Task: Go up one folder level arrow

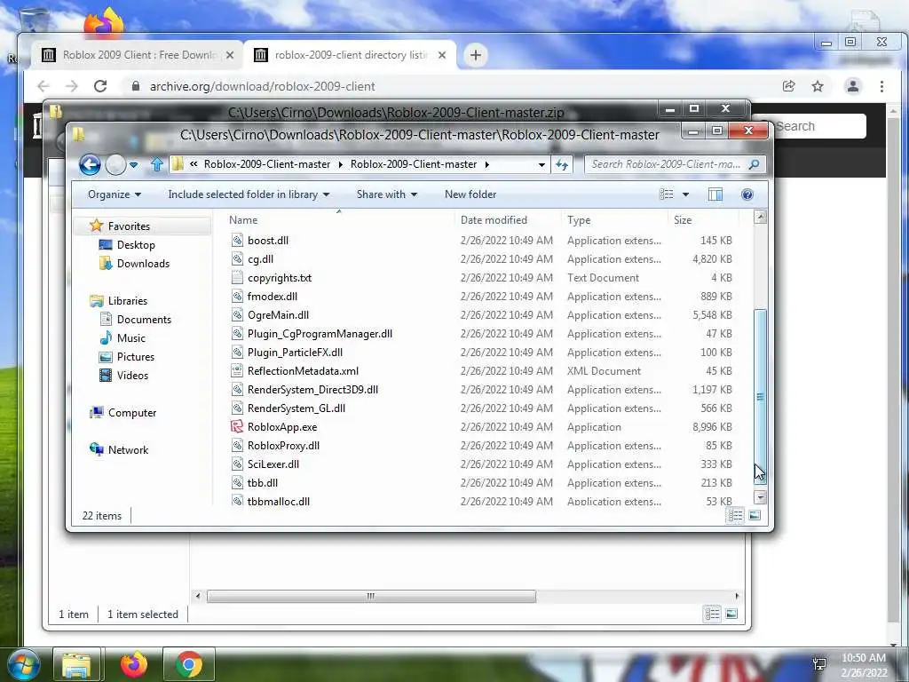Action: (x=156, y=164)
